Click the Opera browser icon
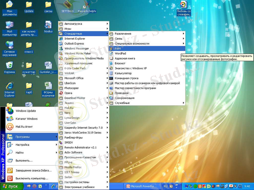Viewport: 254px width, 190px height. 61,93
